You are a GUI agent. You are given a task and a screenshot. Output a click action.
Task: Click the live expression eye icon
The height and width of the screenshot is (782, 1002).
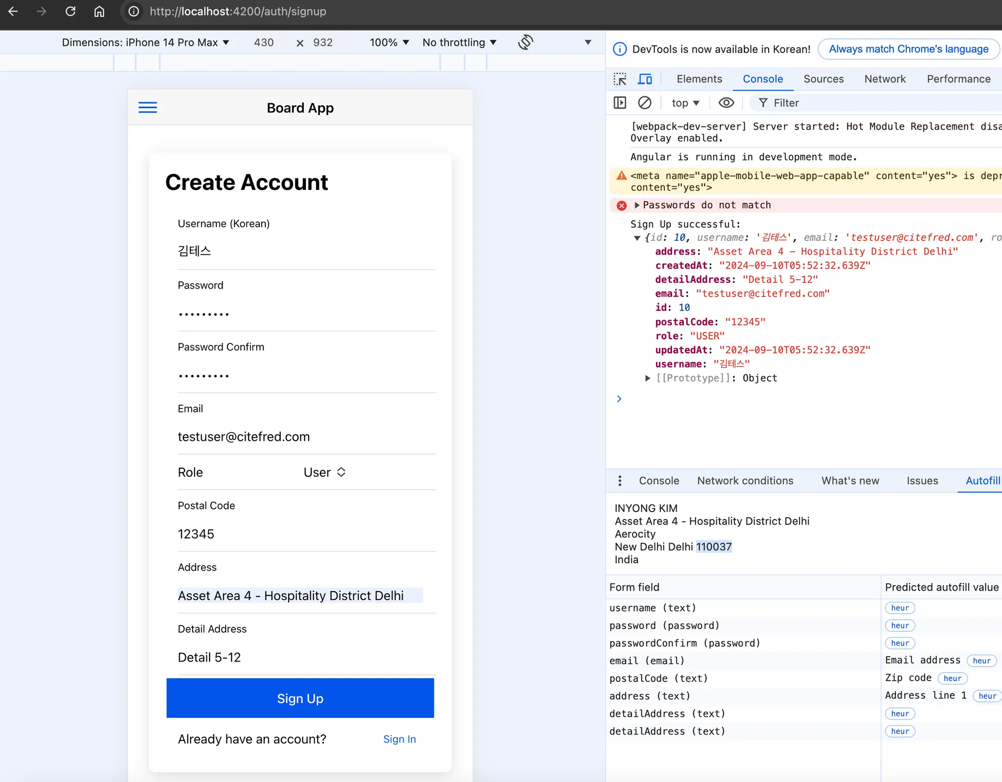[x=726, y=103]
